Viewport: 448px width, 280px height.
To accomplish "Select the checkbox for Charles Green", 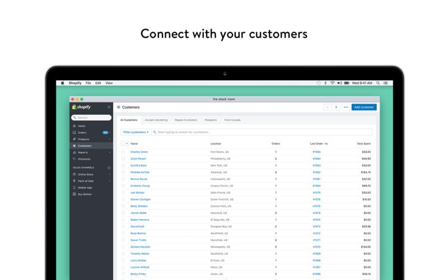I will coord(123,152).
